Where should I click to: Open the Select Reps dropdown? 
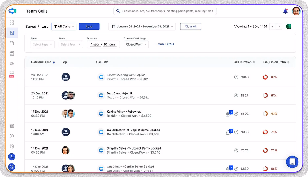pyautogui.click(x=43, y=44)
